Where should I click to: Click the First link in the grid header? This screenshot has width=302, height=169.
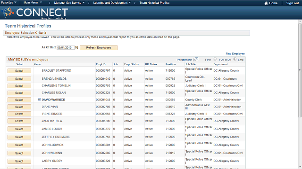208,60
